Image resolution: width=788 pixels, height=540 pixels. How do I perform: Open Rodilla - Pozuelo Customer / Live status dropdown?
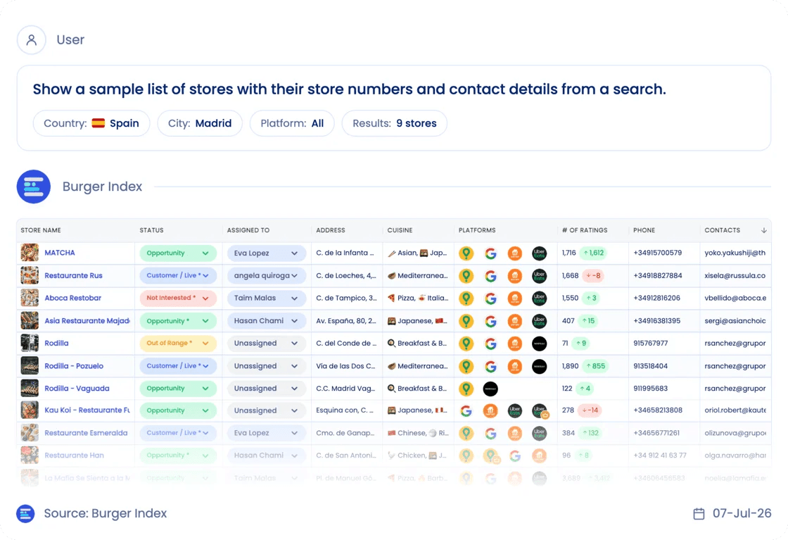(178, 366)
